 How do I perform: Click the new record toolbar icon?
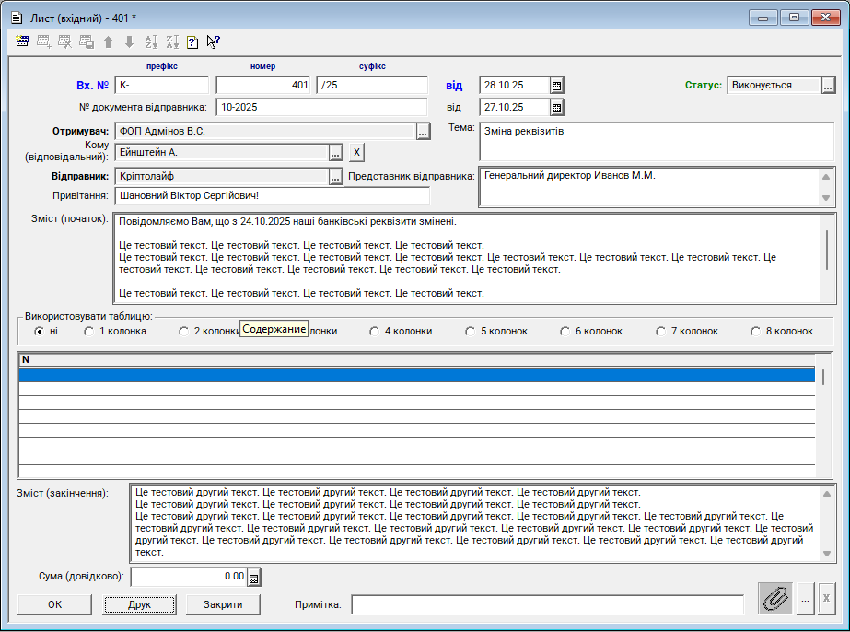pos(23,41)
